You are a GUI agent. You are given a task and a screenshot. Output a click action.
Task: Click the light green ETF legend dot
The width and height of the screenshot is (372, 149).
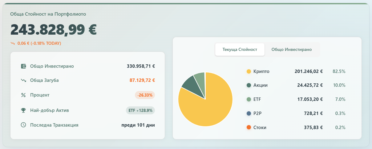pos(249,99)
